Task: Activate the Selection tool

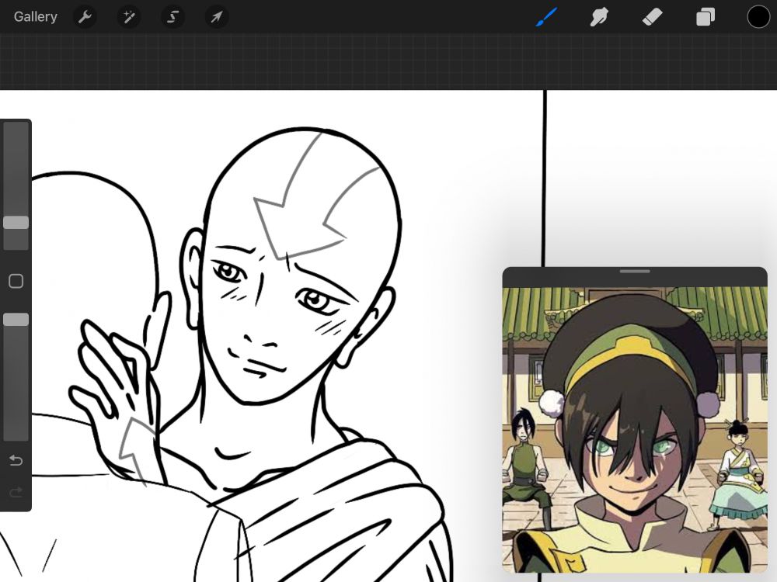Action: click(x=172, y=17)
